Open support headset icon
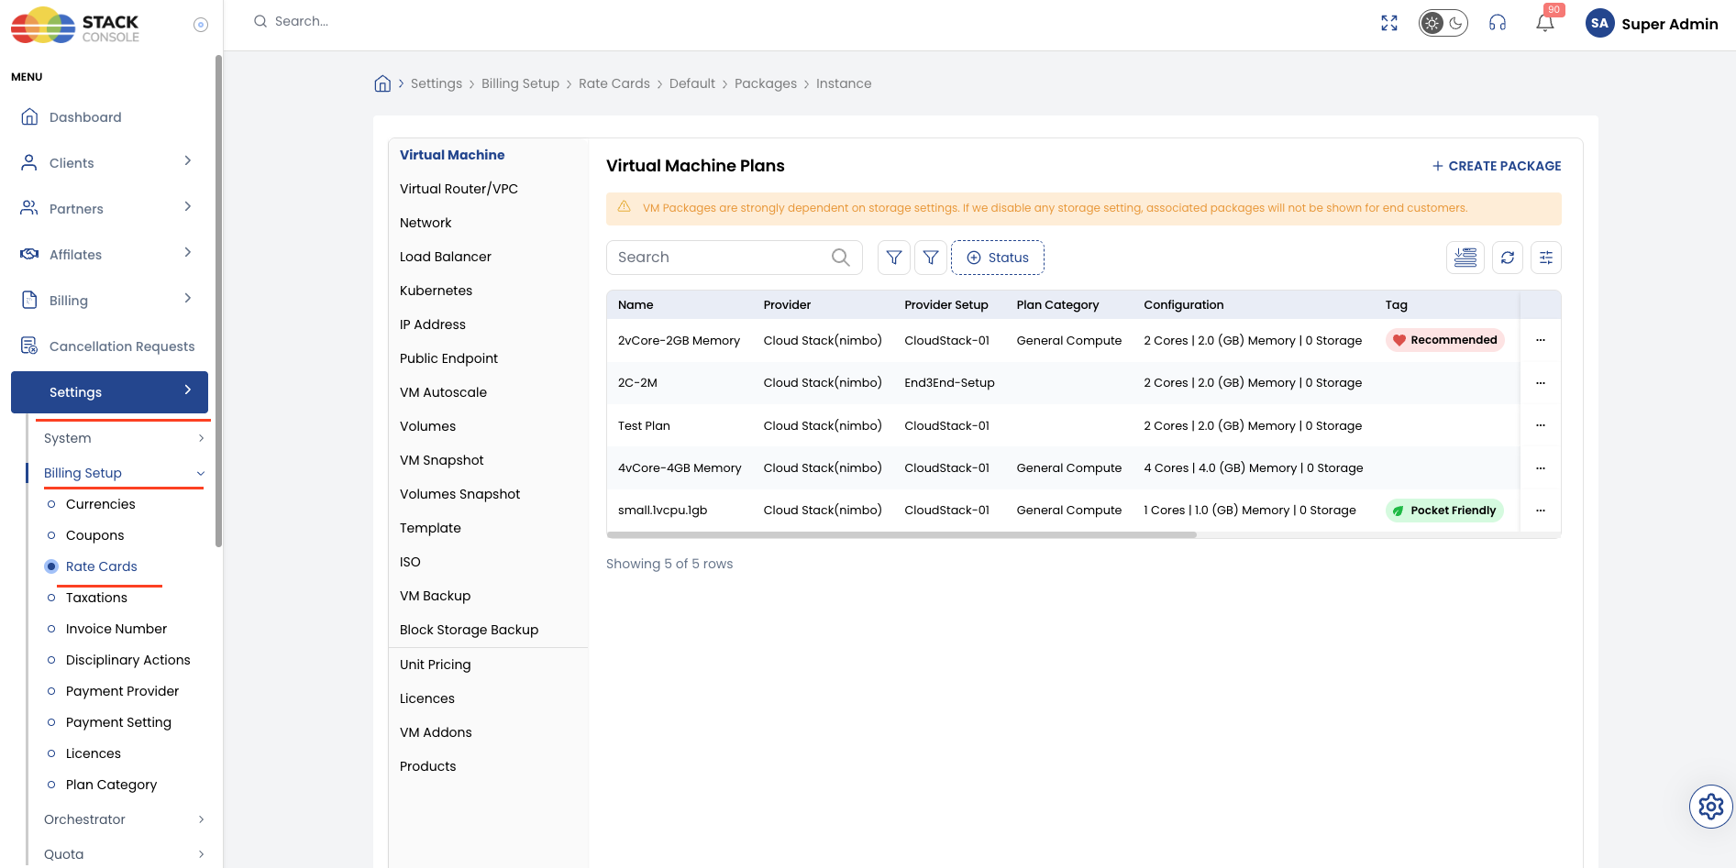The image size is (1736, 868). click(1498, 23)
